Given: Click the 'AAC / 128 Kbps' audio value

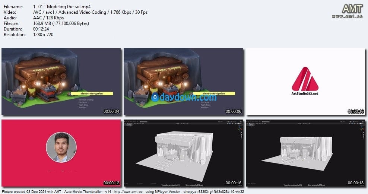Looking at the screenshot, I should pyautogui.click(x=48, y=18).
